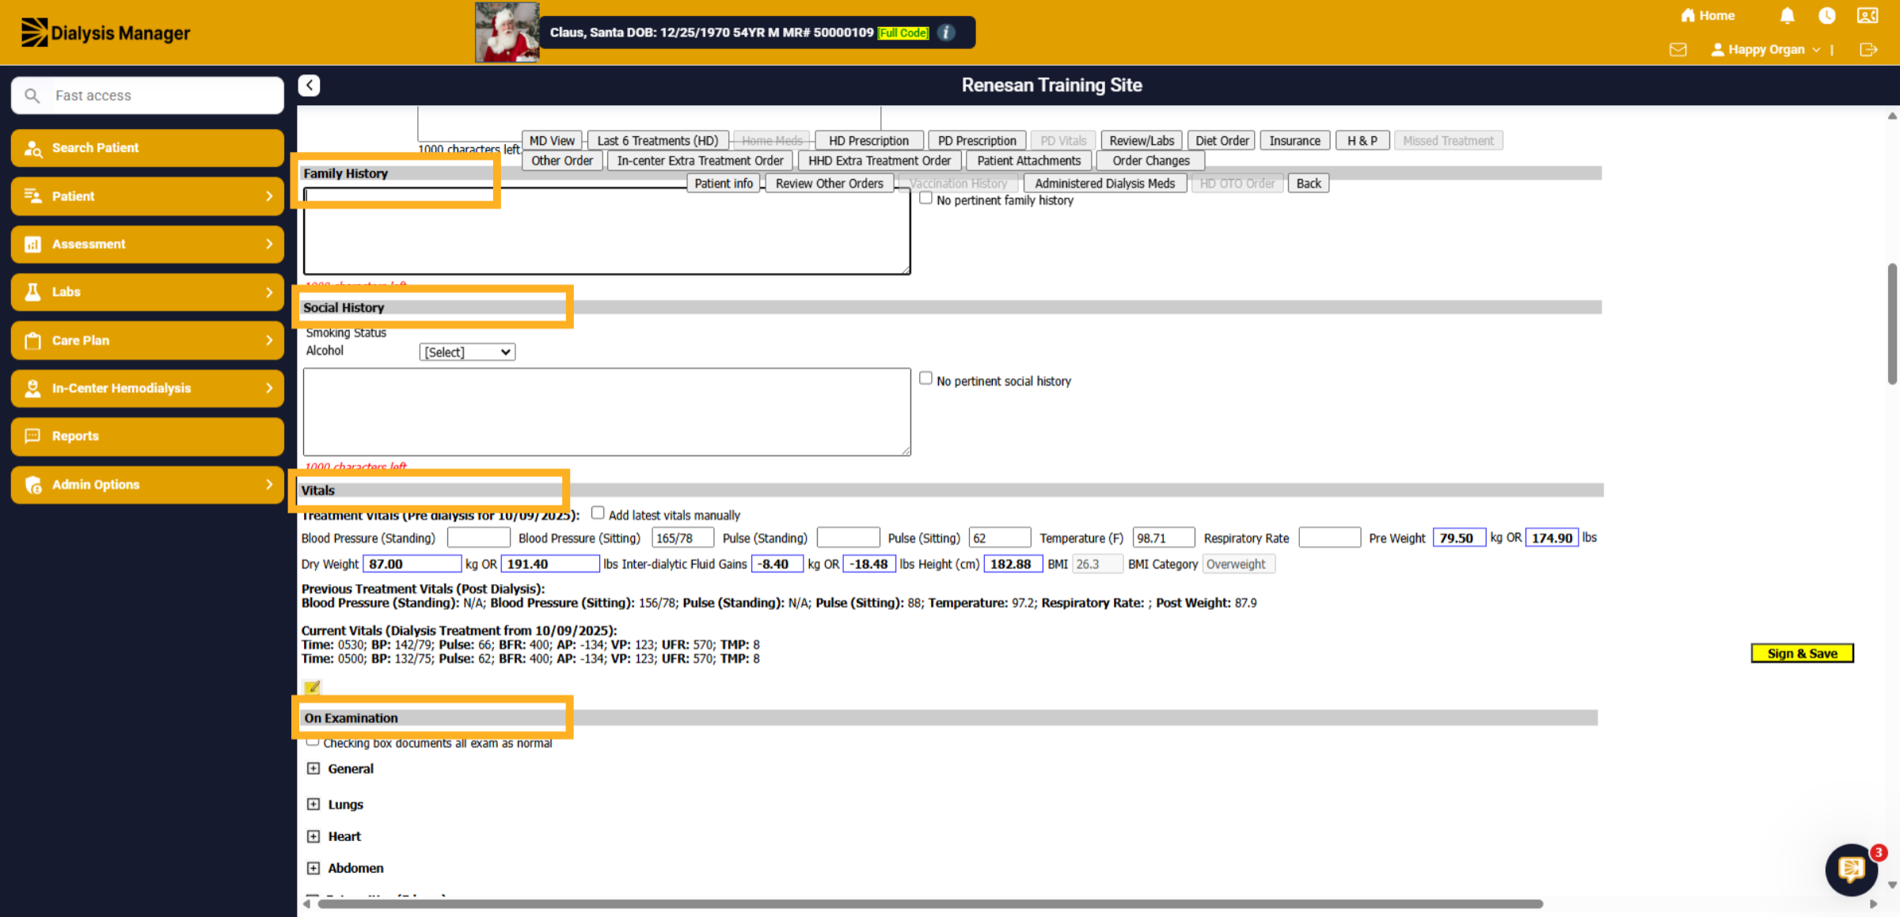Click the Back button
Viewport: 1900px width, 917px height.
(1309, 183)
